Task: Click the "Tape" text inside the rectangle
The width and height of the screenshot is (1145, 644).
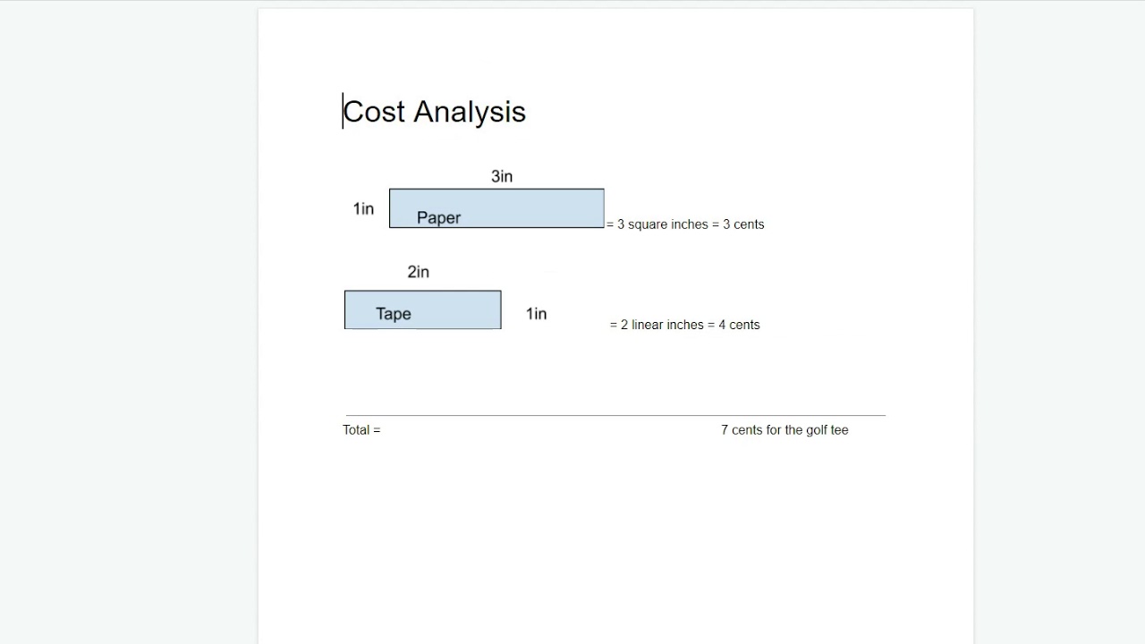Action: (394, 314)
